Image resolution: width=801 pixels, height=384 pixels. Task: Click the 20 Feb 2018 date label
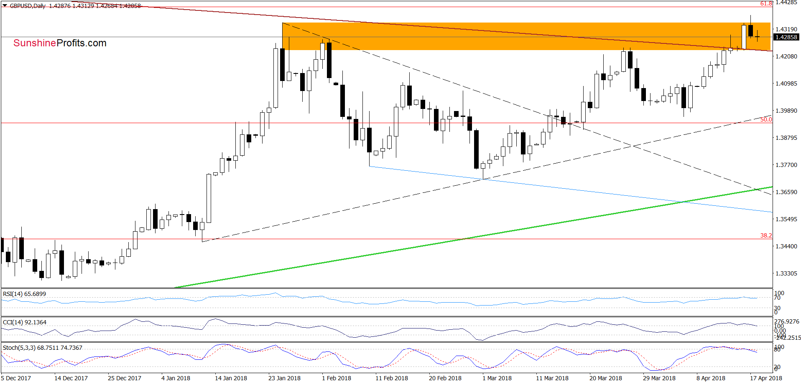tap(445, 378)
